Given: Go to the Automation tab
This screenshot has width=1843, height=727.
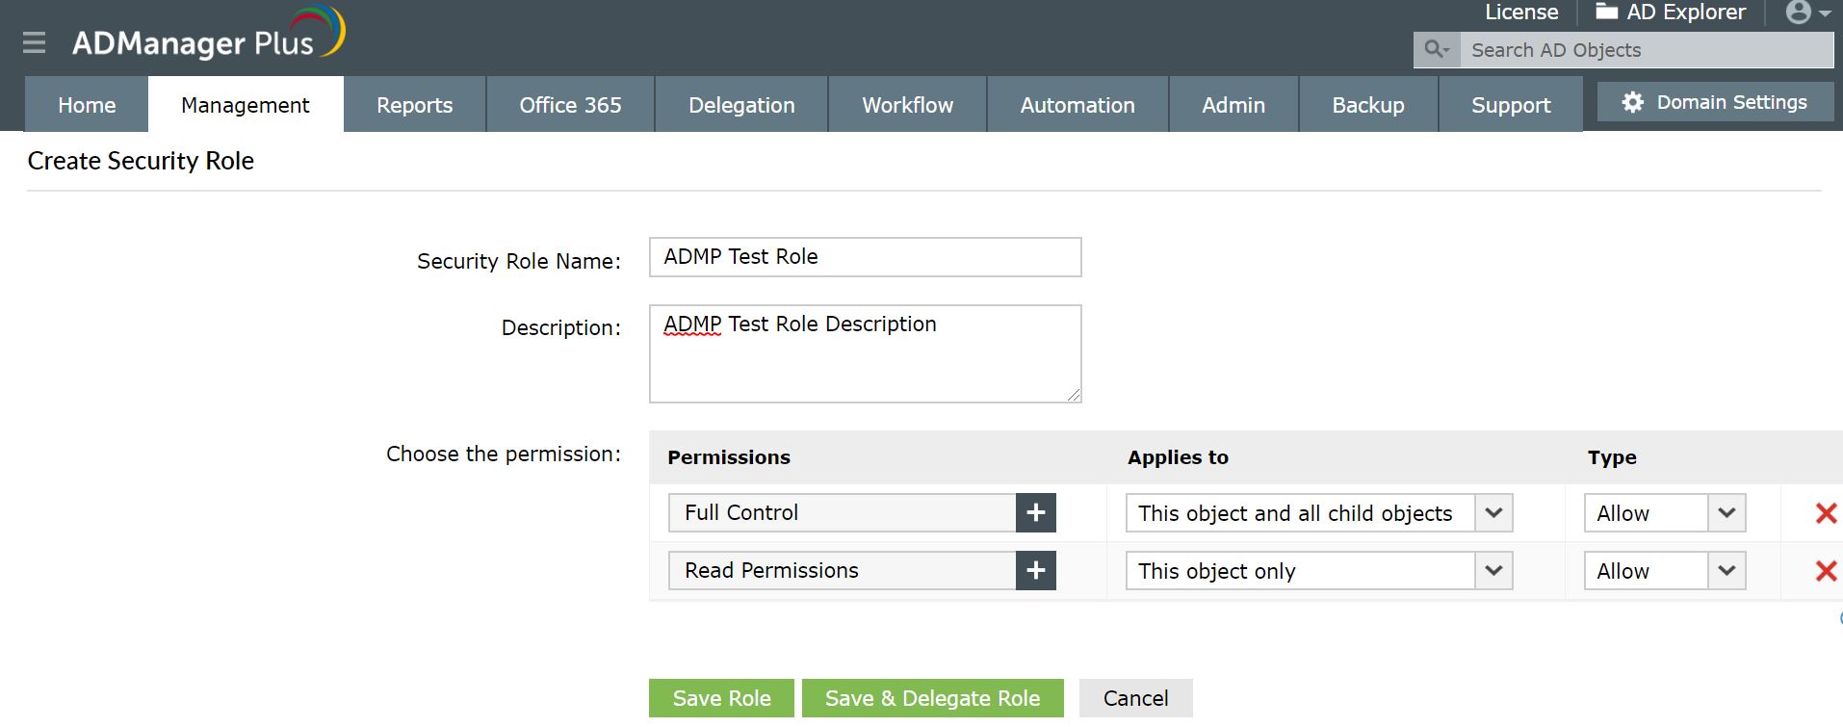Looking at the screenshot, I should [x=1077, y=105].
